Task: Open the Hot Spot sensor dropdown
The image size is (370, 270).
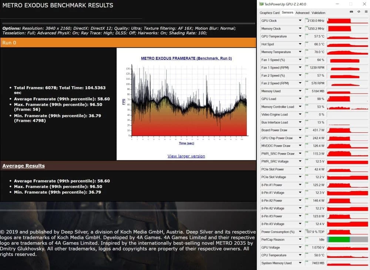Action: (x=300, y=44)
